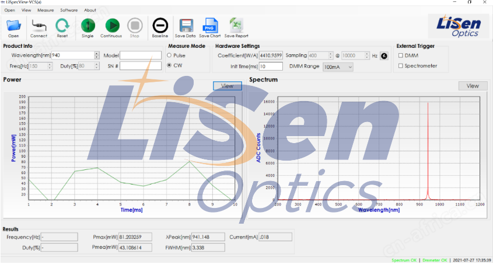Open a file with the Open folder icon
Viewport: 493px width, 264px height.
(13, 26)
